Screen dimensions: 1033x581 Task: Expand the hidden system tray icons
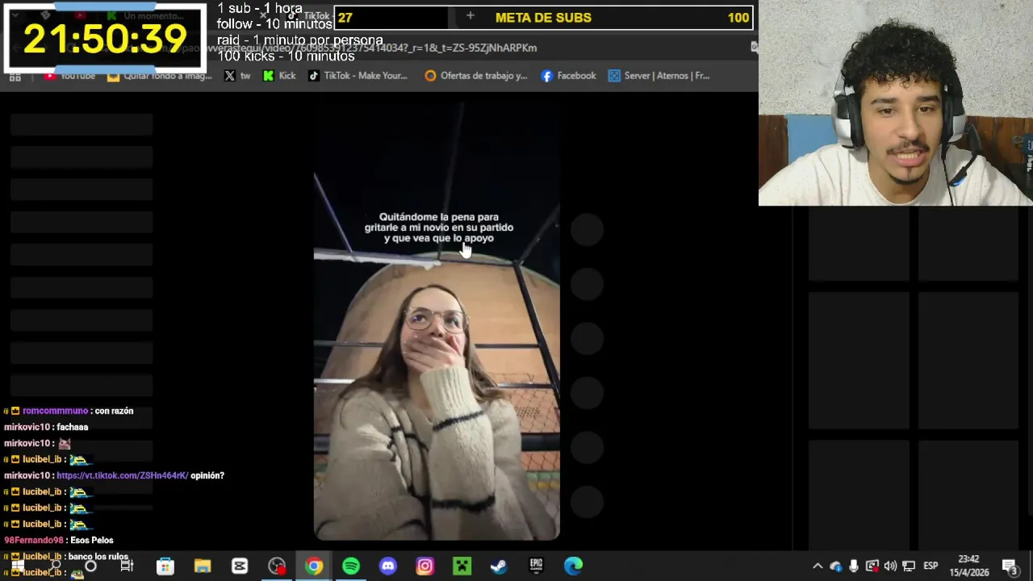coord(818,566)
